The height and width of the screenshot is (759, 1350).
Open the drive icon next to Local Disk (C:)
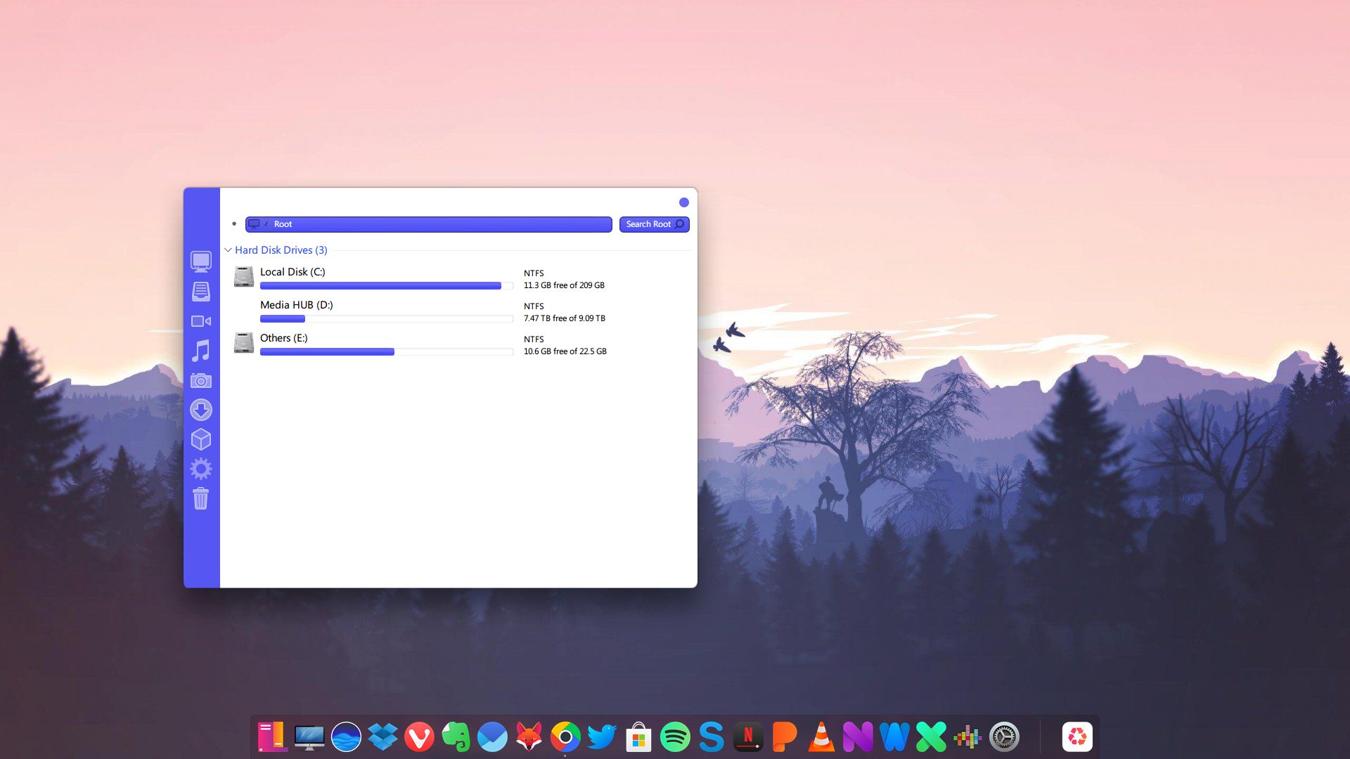pos(243,276)
